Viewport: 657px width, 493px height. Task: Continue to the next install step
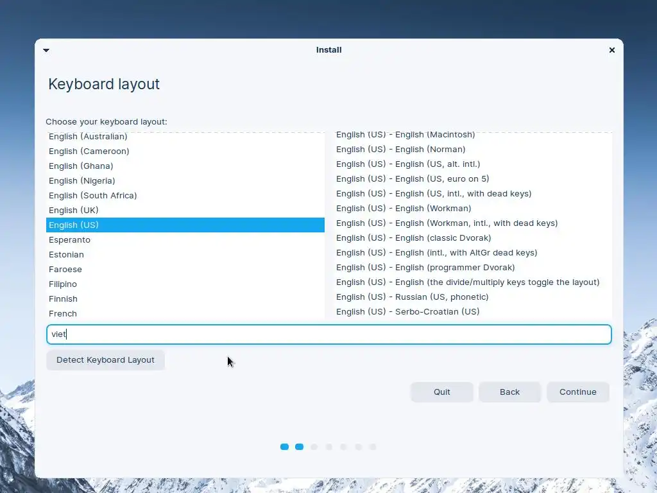(578, 392)
